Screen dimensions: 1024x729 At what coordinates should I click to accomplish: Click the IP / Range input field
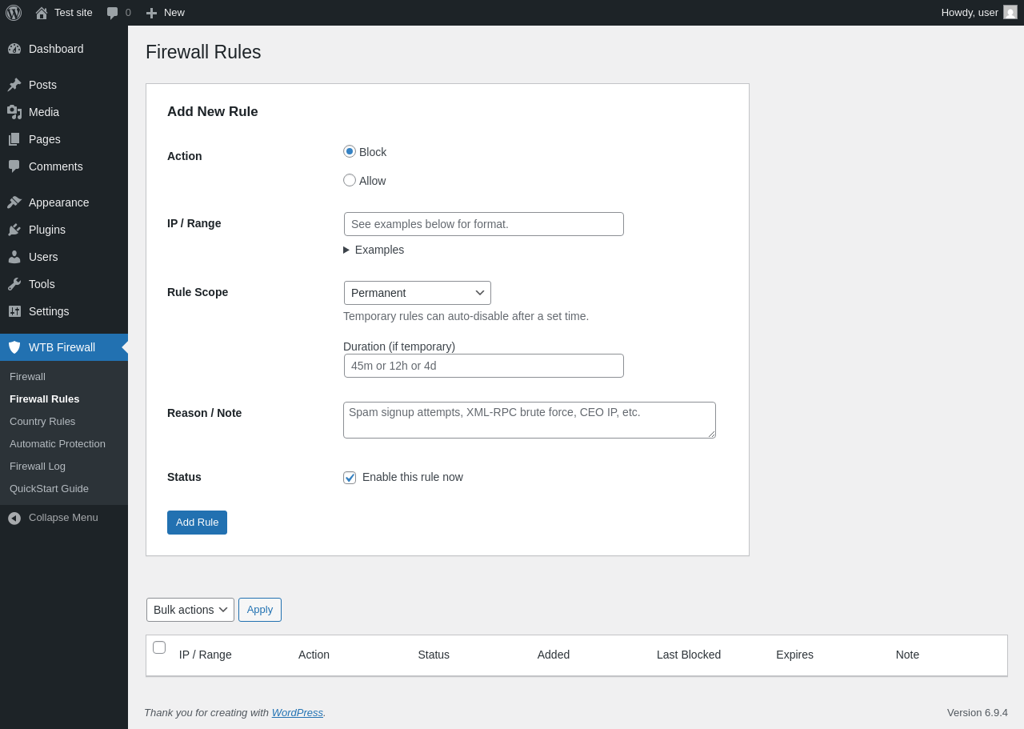tap(483, 224)
